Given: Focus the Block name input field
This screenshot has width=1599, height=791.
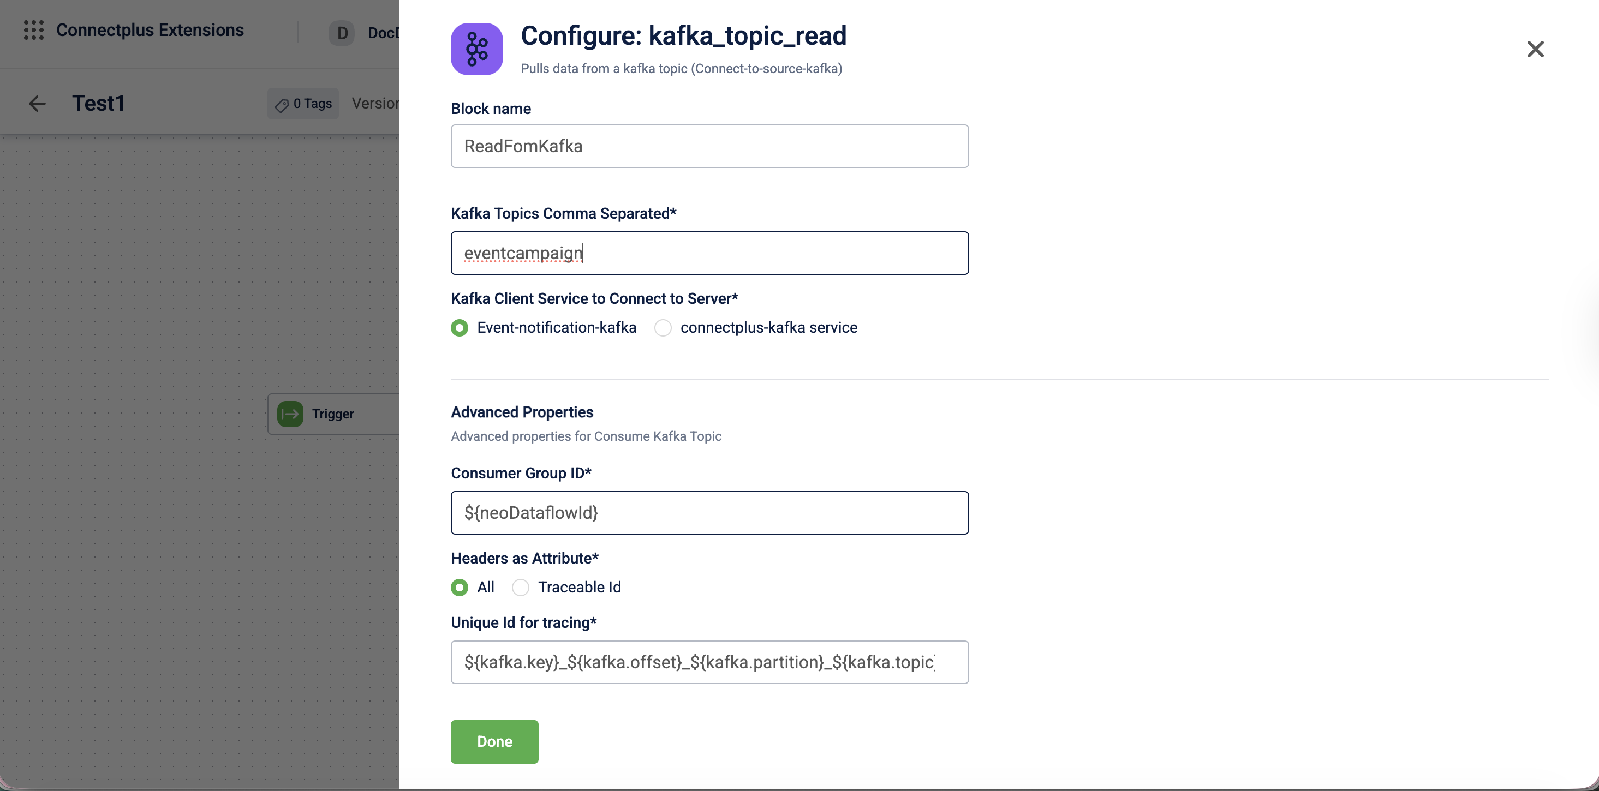Looking at the screenshot, I should (x=709, y=146).
